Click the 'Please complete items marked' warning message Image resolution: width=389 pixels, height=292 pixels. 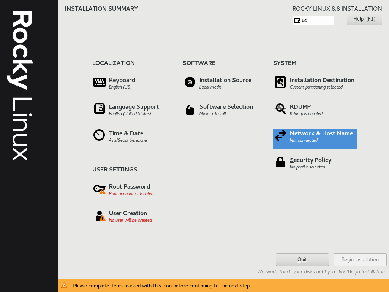pos(162,286)
